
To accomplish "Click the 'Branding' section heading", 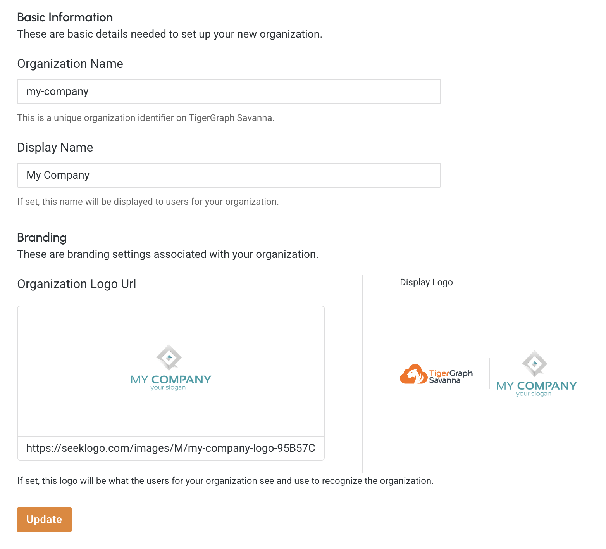I will [42, 238].
